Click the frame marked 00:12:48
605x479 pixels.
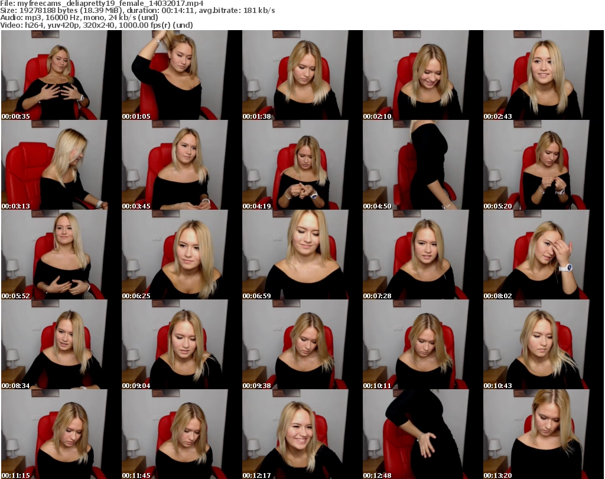click(x=422, y=434)
